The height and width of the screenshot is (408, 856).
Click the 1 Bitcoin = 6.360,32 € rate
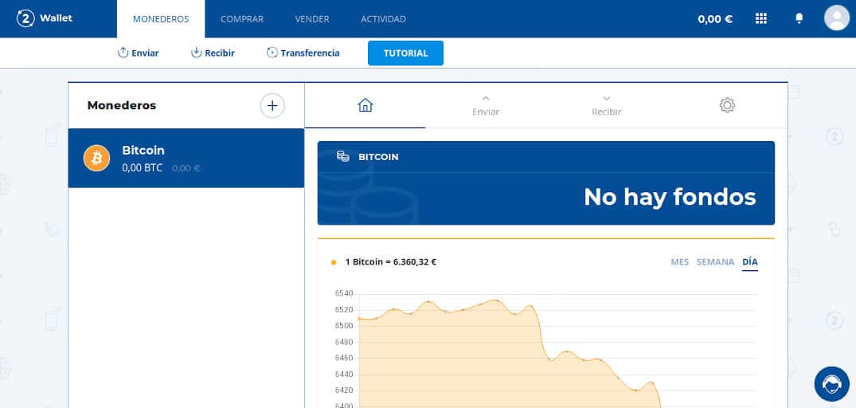coord(391,262)
